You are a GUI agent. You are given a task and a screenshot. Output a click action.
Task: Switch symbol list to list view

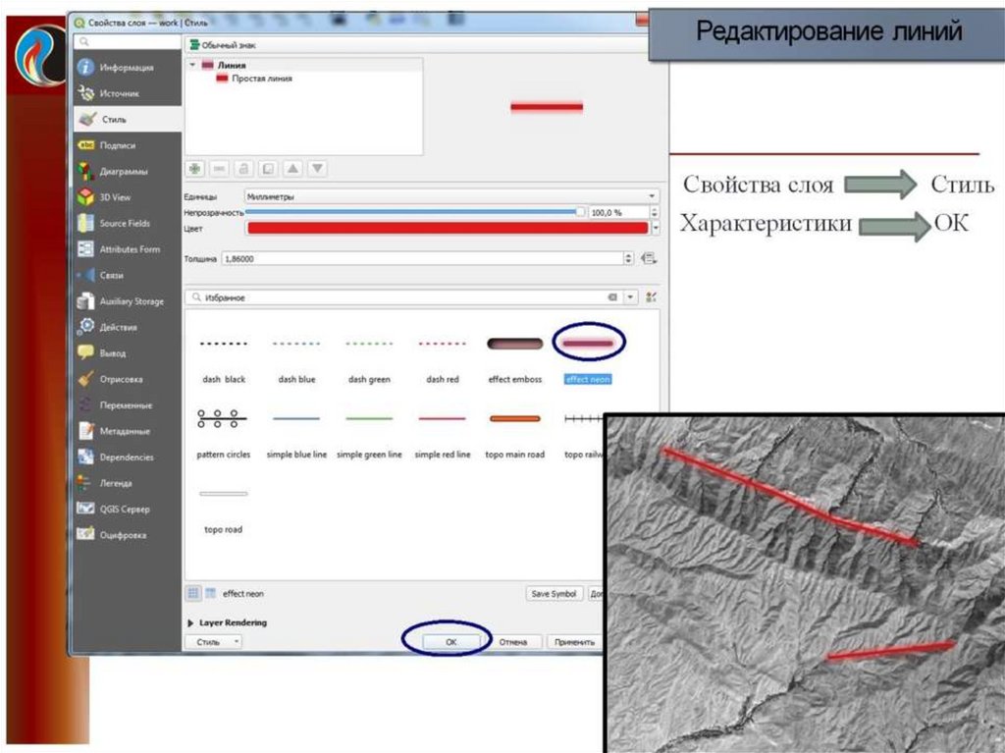[210, 593]
